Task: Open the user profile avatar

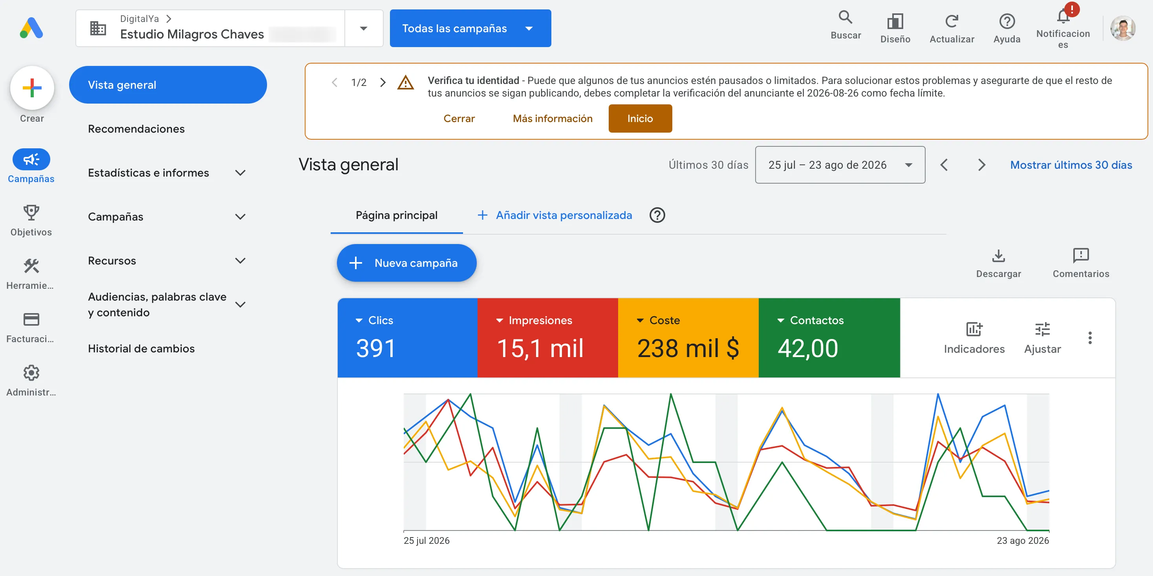Action: click(x=1122, y=28)
